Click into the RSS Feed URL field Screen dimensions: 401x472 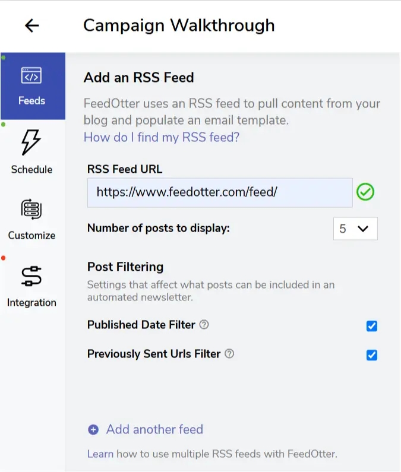[x=220, y=192]
